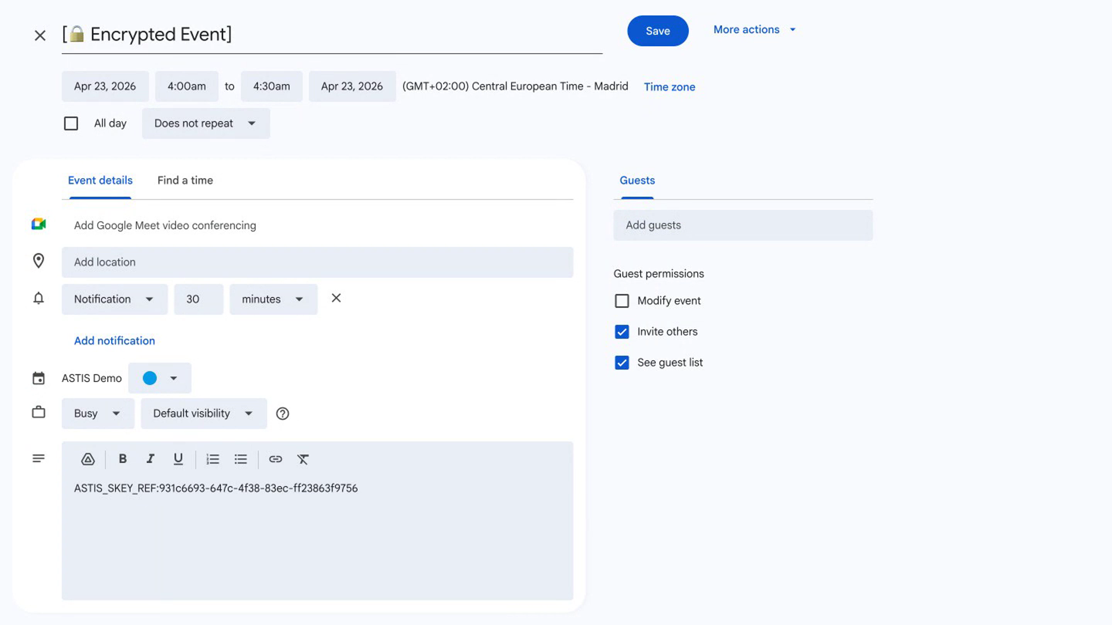
Task: Open the event color picker
Action: pyautogui.click(x=160, y=378)
